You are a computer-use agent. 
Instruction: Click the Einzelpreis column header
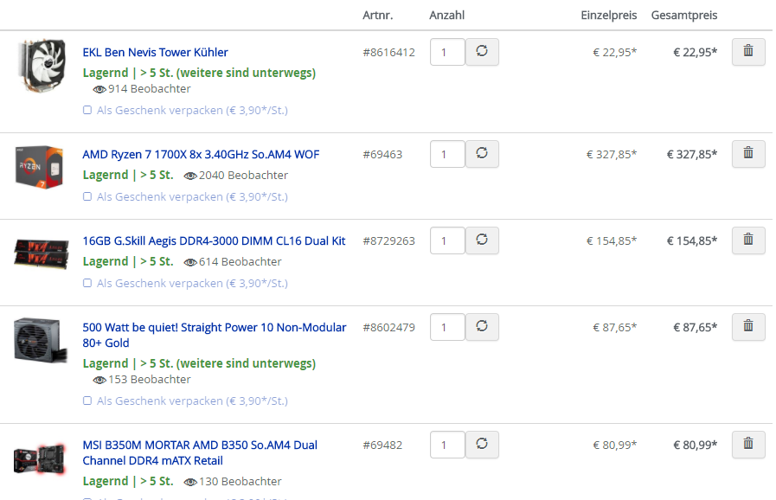pos(609,16)
